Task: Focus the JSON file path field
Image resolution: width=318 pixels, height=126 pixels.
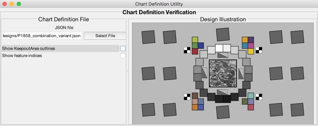Action: pos(42,36)
